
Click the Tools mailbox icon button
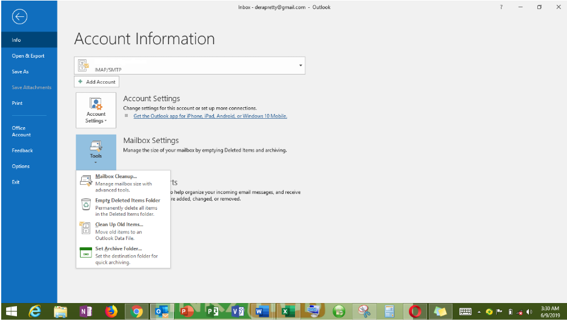click(x=96, y=152)
